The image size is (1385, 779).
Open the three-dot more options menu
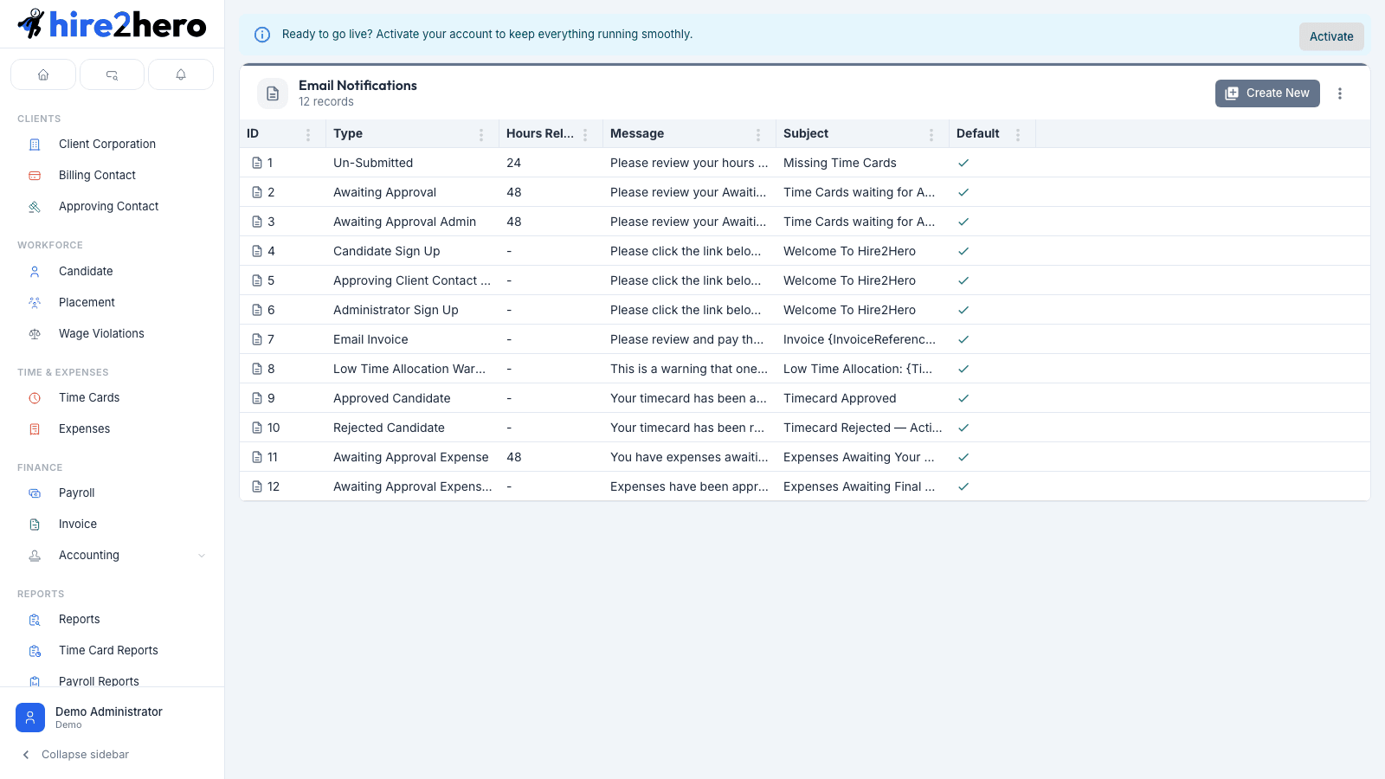coord(1340,93)
